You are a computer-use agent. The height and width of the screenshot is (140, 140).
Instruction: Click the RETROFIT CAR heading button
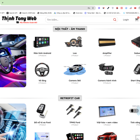click(x=70, y=98)
